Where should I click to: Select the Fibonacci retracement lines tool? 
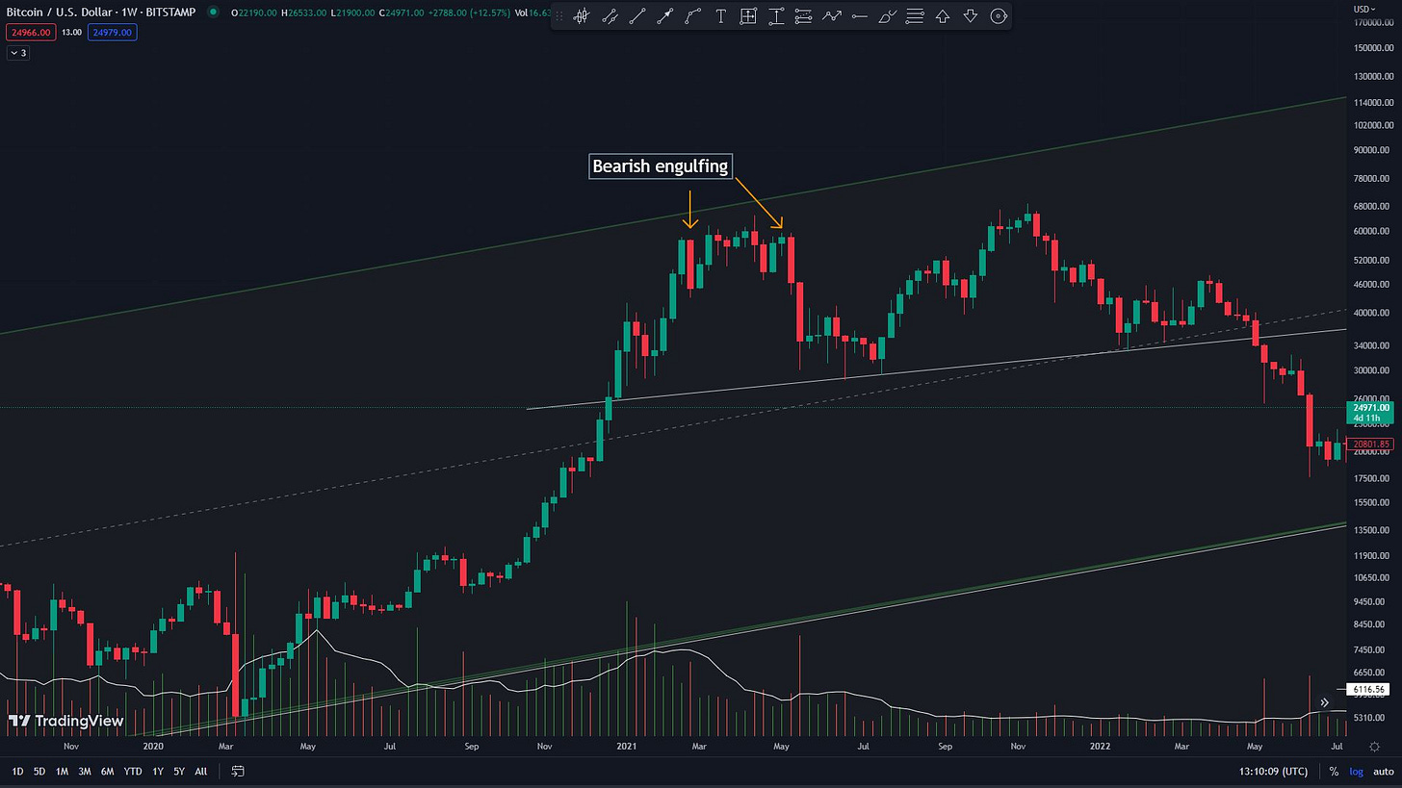point(916,16)
